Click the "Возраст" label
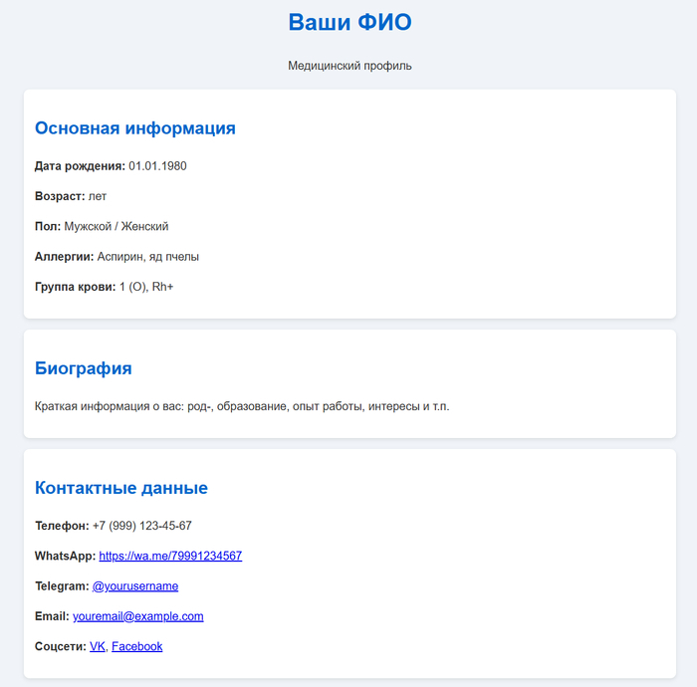 (x=59, y=196)
